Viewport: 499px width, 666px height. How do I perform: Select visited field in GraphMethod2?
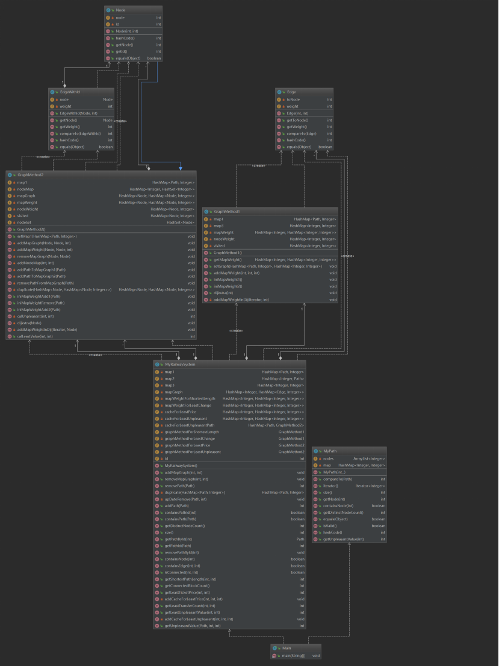pyautogui.click(x=101, y=216)
